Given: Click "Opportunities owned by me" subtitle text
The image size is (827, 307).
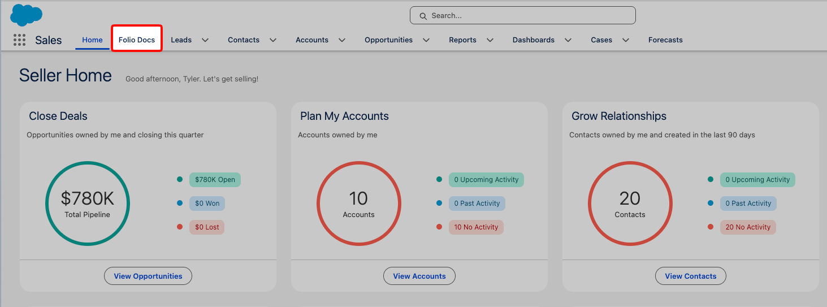Looking at the screenshot, I should click(x=115, y=135).
